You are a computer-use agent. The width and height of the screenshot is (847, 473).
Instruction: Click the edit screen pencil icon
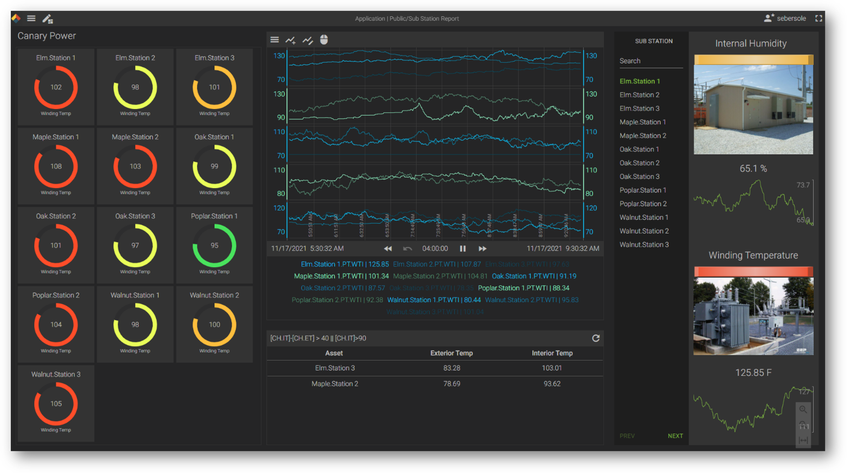[47, 19]
